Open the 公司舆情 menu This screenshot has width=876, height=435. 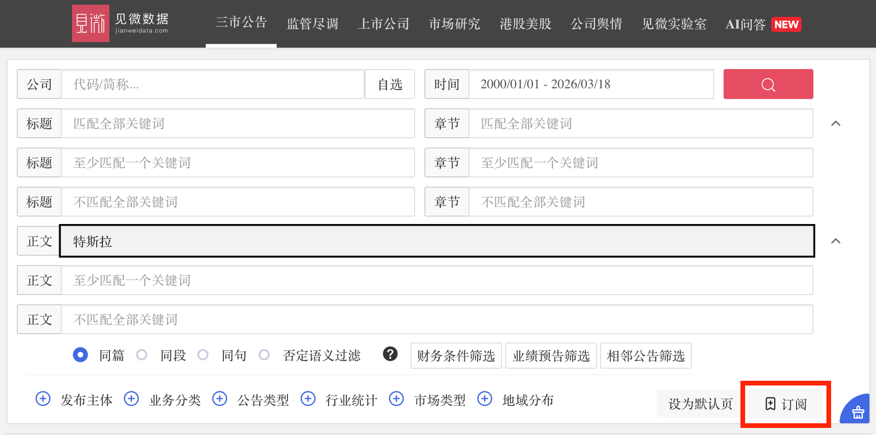tap(597, 24)
